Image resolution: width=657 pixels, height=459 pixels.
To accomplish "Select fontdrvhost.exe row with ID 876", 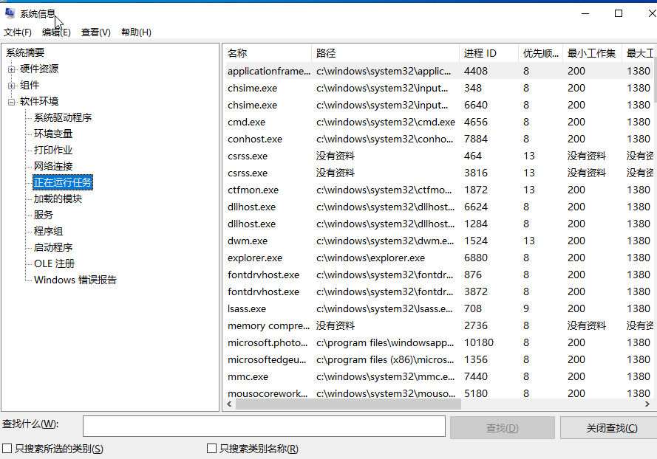I will click(x=440, y=275).
